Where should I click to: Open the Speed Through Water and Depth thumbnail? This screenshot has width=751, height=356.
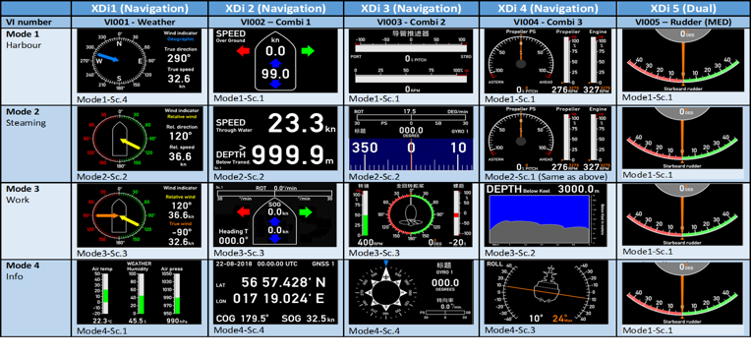pyautogui.click(x=276, y=139)
